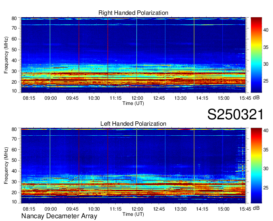This screenshot has width=273, height=221.
Task: Click the "09:00" time tick under the Left Handed plot
Action: click(51, 209)
